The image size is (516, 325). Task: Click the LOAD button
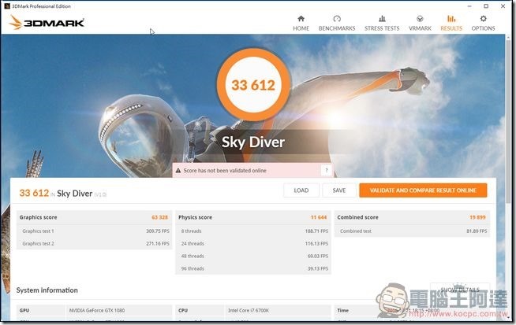[301, 190]
